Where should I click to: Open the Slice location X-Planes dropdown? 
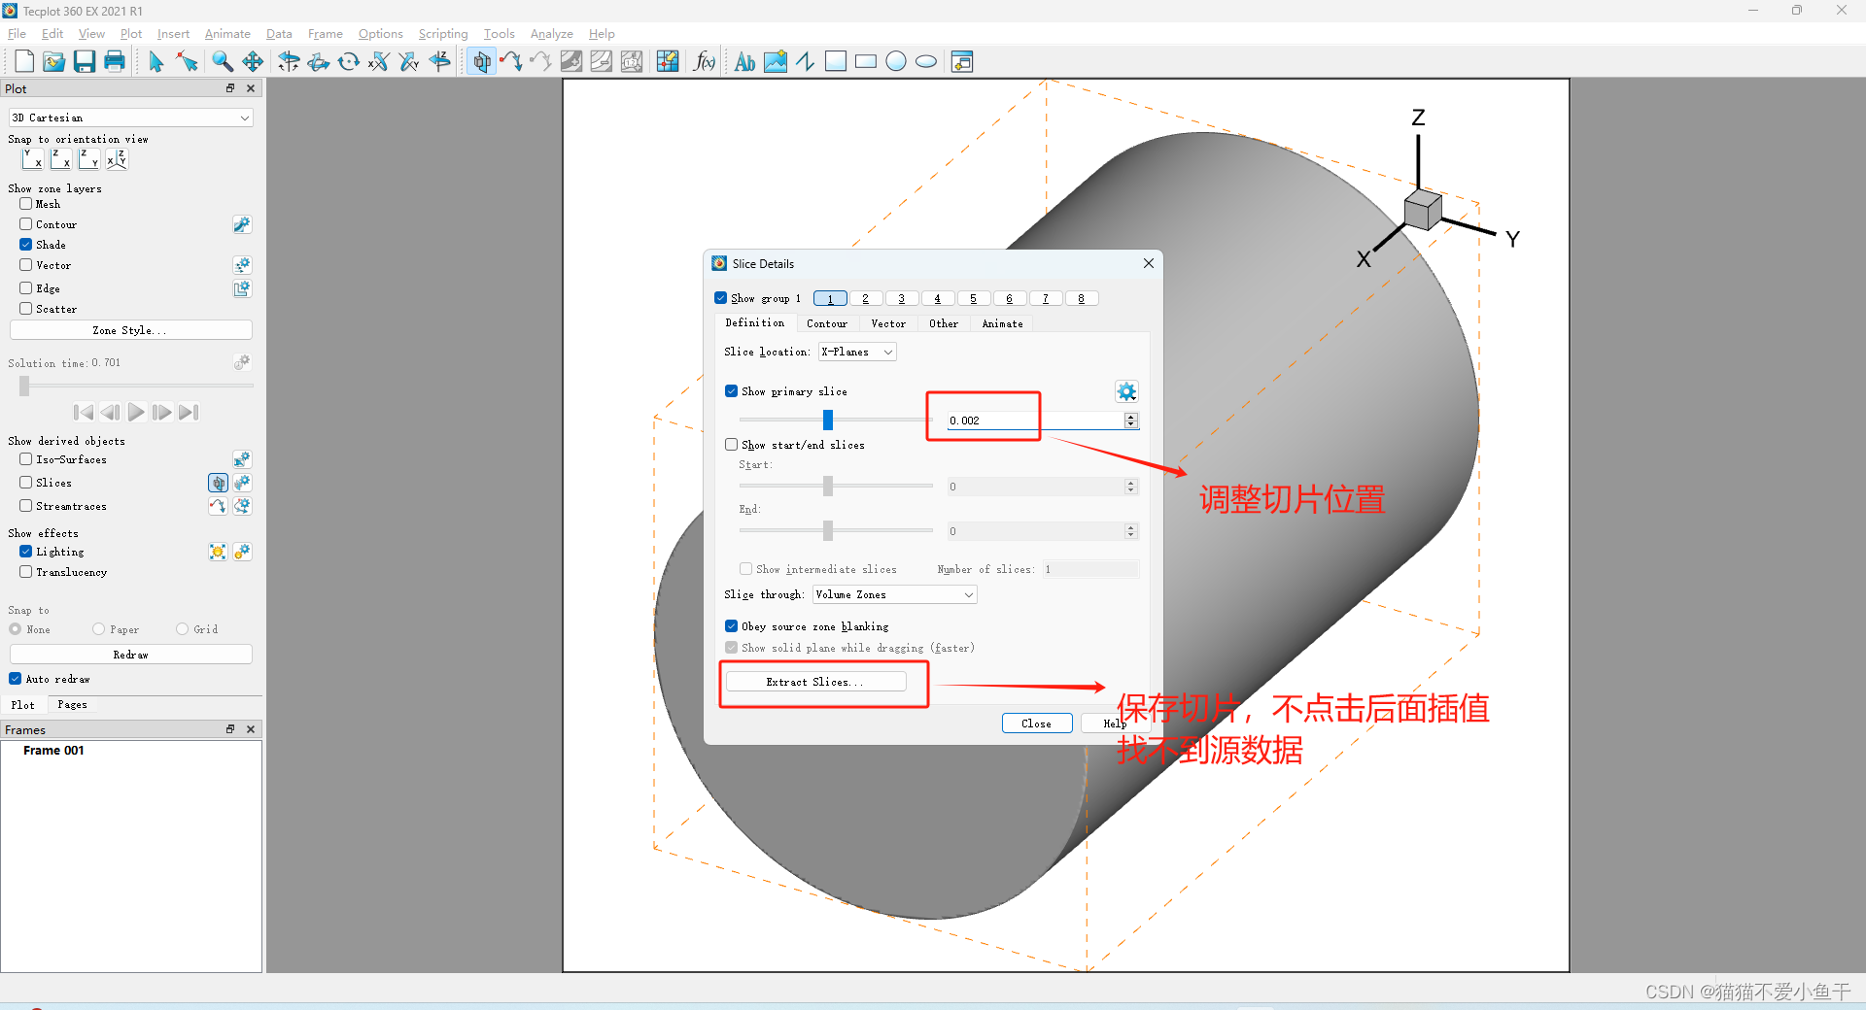tap(855, 352)
